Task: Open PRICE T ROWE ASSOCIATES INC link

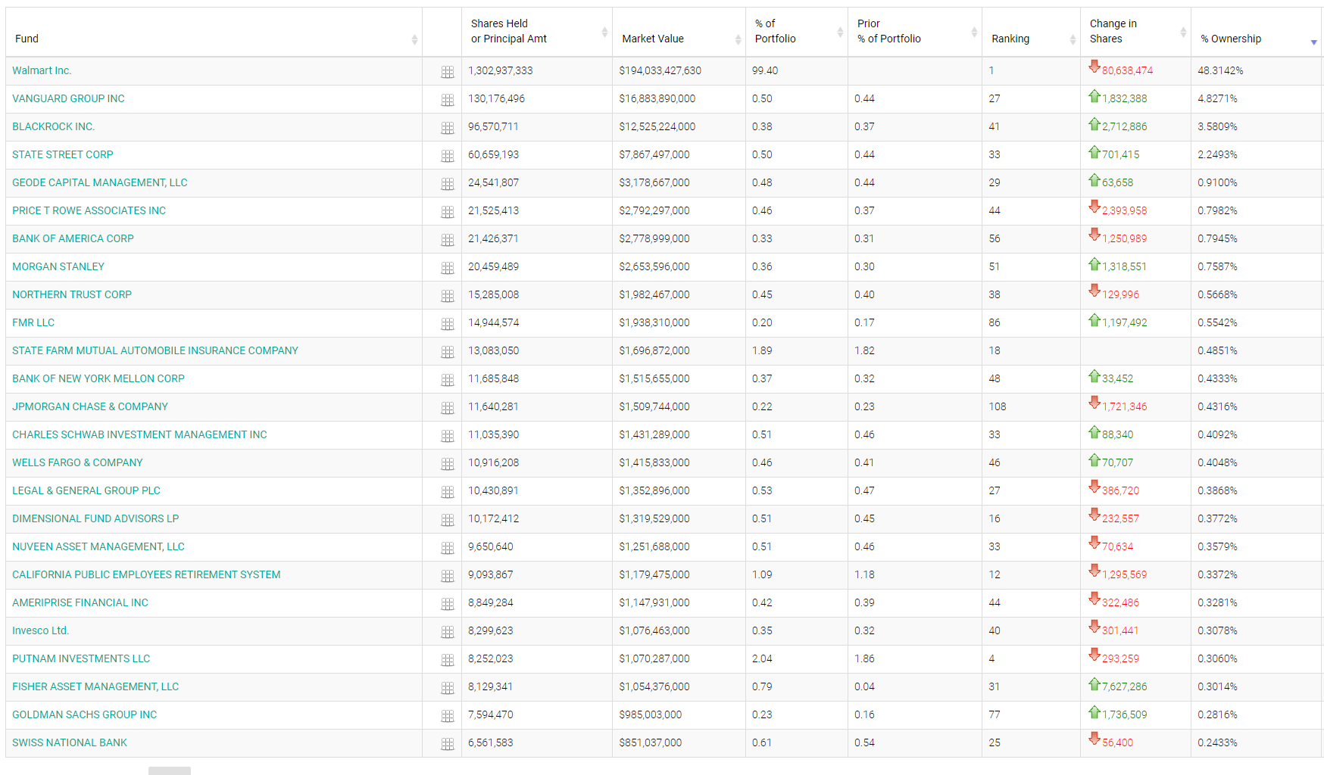Action: [89, 210]
